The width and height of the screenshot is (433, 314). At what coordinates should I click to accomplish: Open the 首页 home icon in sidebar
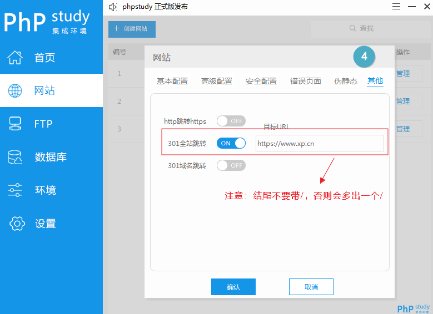[x=15, y=58]
